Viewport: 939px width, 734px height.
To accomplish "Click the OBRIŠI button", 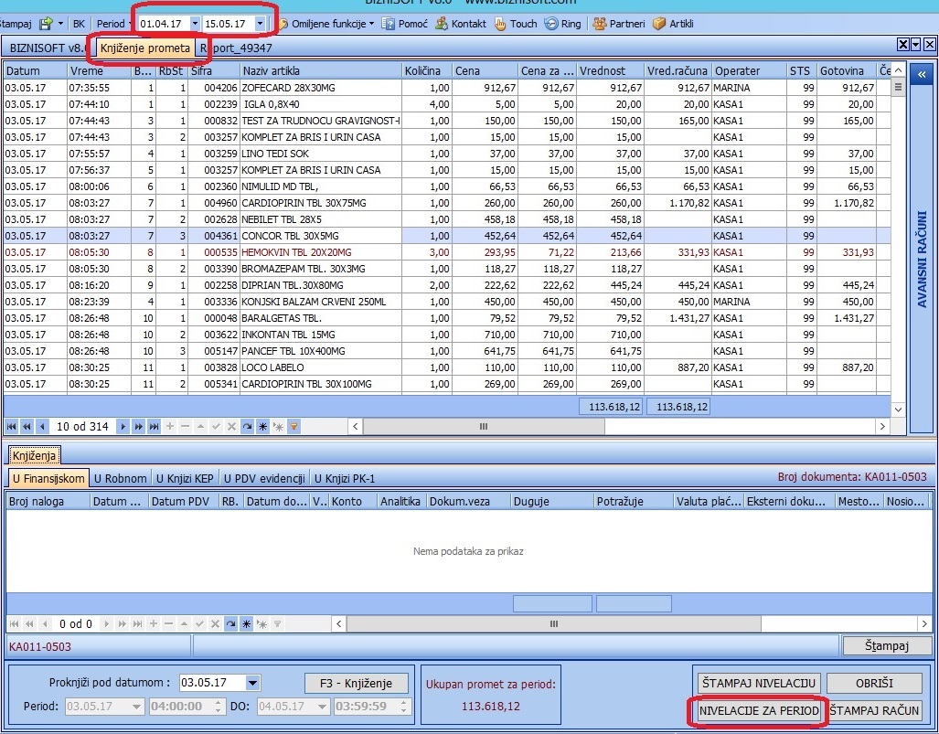I will point(874,683).
